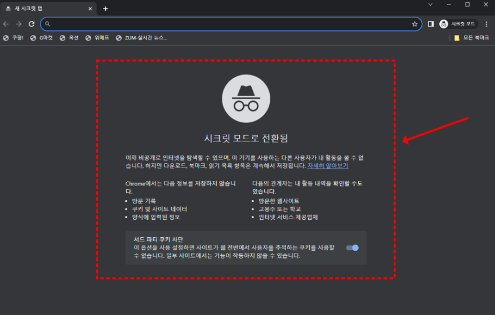Toggle the 서드 파티 쿠키 차단 switch
This screenshot has width=495, height=315.
tap(353, 248)
